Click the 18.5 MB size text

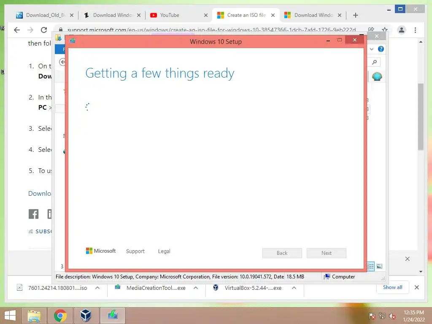[295, 277]
